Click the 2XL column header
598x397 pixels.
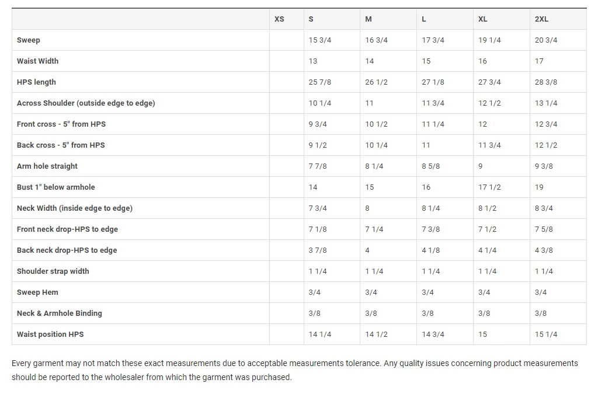[541, 19]
